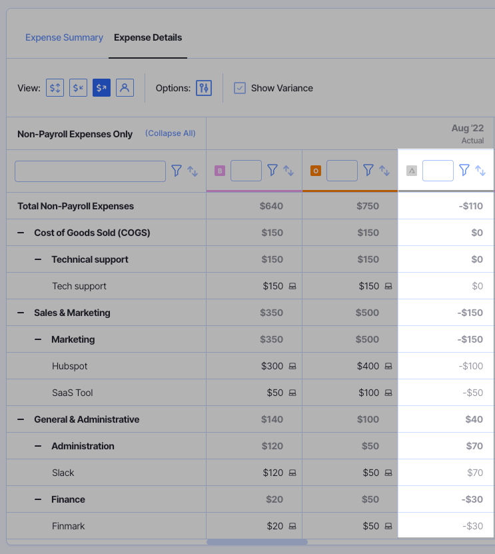Click the O column badge toggle

click(x=315, y=171)
